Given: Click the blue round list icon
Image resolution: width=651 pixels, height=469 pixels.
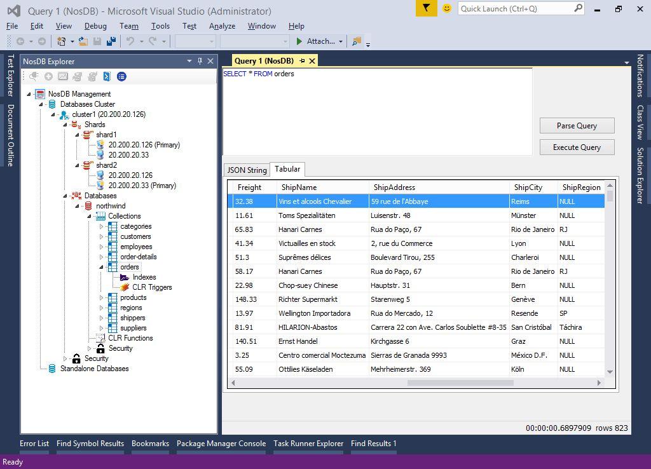Looking at the screenshot, I should 121,76.
